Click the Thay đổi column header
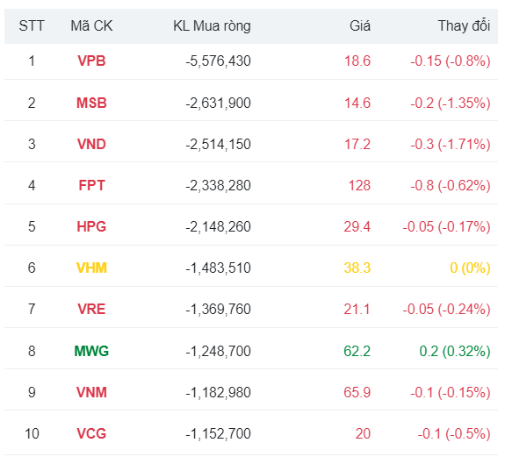This screenshot has height=457, width=505. [x=464, y=25]
